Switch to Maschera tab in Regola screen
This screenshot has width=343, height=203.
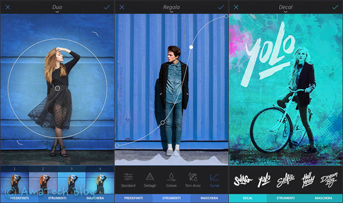coord(209,198)
